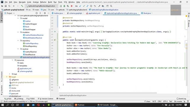This screenshot has width=190, height=107.
Task: Click the Open folder toolbar icon
Action: tap(2, 6)
